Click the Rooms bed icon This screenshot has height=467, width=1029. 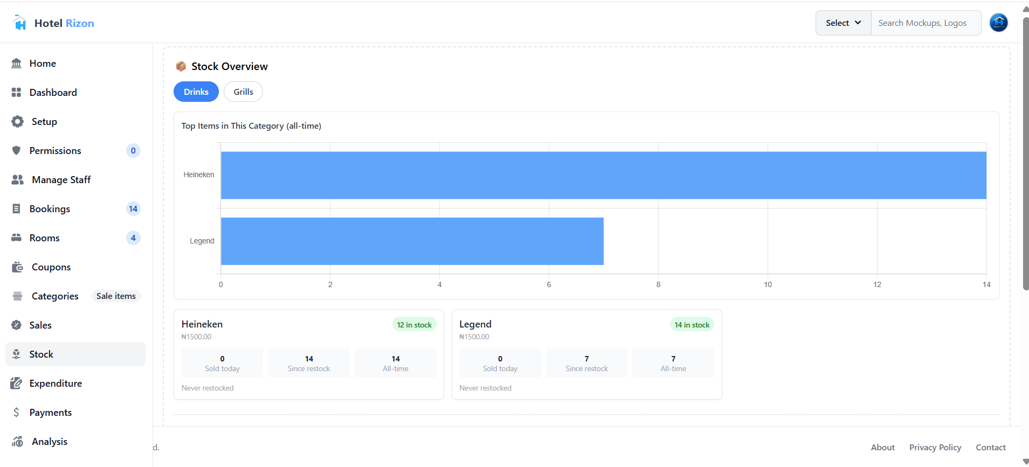[x=17, y=238]
